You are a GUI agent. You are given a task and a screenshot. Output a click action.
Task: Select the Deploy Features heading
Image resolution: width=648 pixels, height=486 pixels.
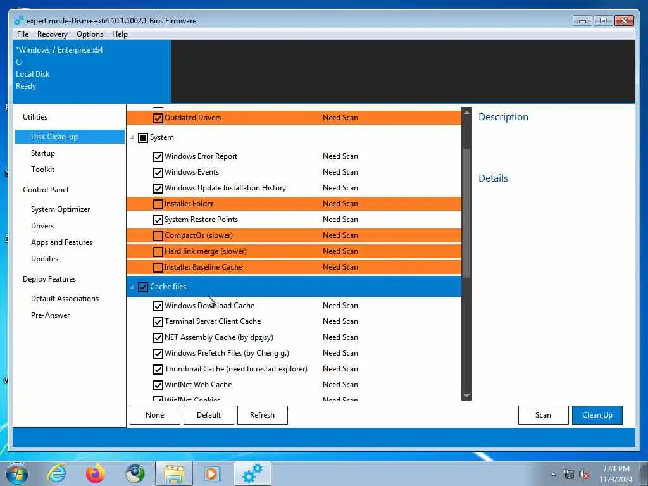[x=49, y=279]
